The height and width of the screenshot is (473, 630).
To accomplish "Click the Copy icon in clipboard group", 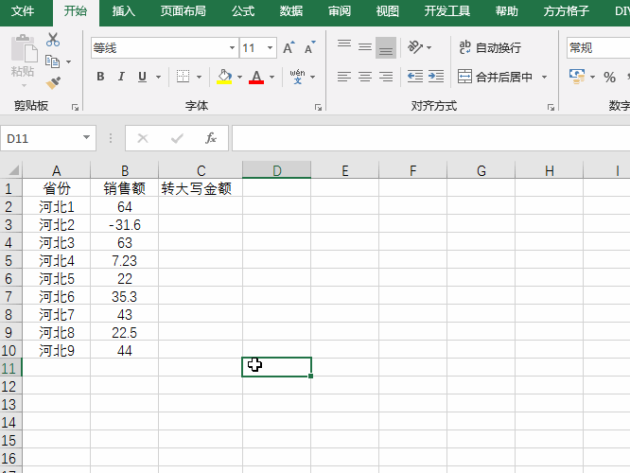I will coord(53,61).
